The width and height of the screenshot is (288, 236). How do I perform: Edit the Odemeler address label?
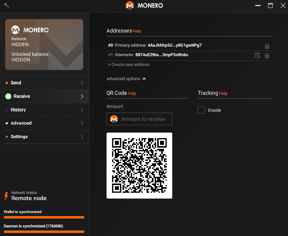258,56
